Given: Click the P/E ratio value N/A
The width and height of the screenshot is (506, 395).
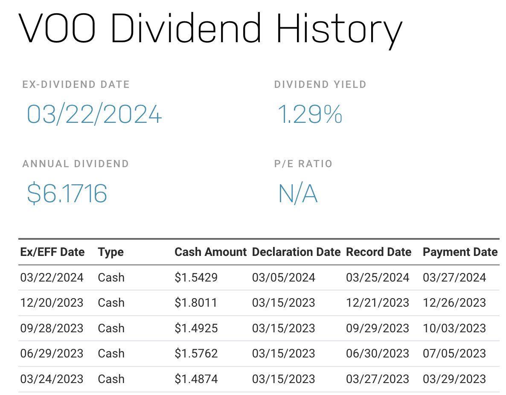Looking at the screenshot, I should pos(298,193).
